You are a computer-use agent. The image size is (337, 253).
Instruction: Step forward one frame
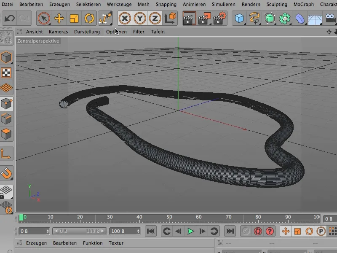[x=202, y=231]
